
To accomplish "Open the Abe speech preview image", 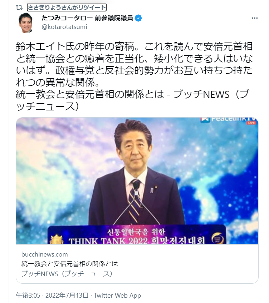I will [x=137, y=180].
